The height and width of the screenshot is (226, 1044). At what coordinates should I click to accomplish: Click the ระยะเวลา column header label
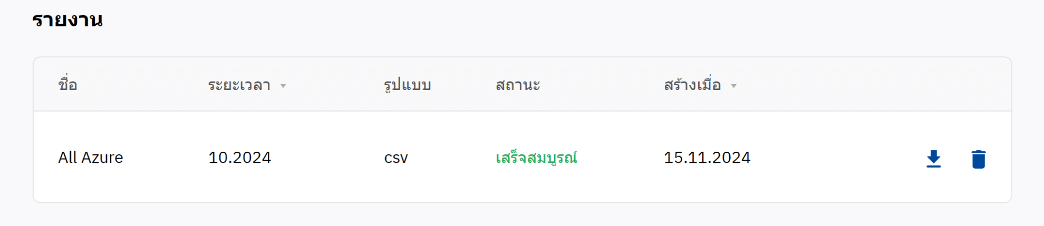click(239, 85)
